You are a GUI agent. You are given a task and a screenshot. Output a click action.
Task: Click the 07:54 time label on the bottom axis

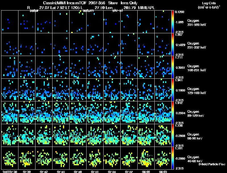point(112,172)
